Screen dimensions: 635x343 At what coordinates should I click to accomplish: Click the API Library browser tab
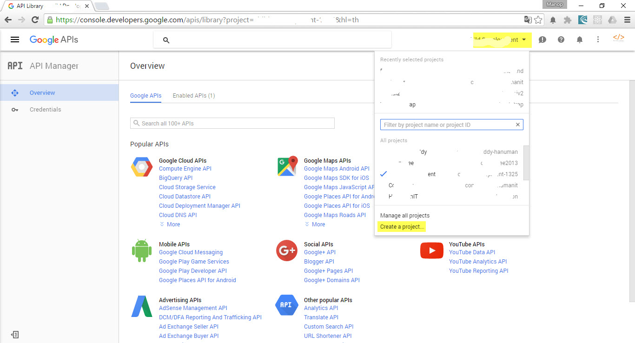(48, 6)
